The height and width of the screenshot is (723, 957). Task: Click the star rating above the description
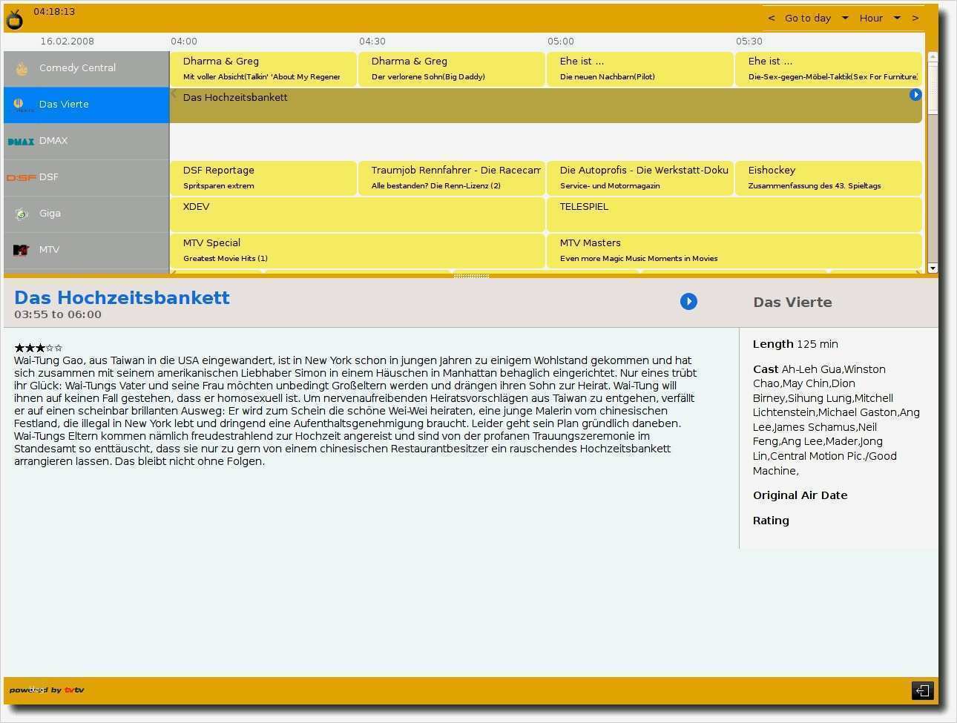[x=38, y=347]
